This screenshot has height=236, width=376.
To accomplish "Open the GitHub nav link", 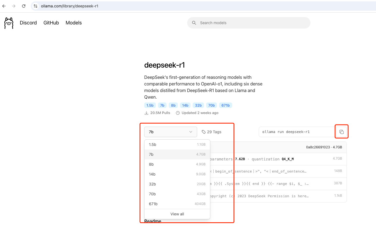I will coord(51,23).
